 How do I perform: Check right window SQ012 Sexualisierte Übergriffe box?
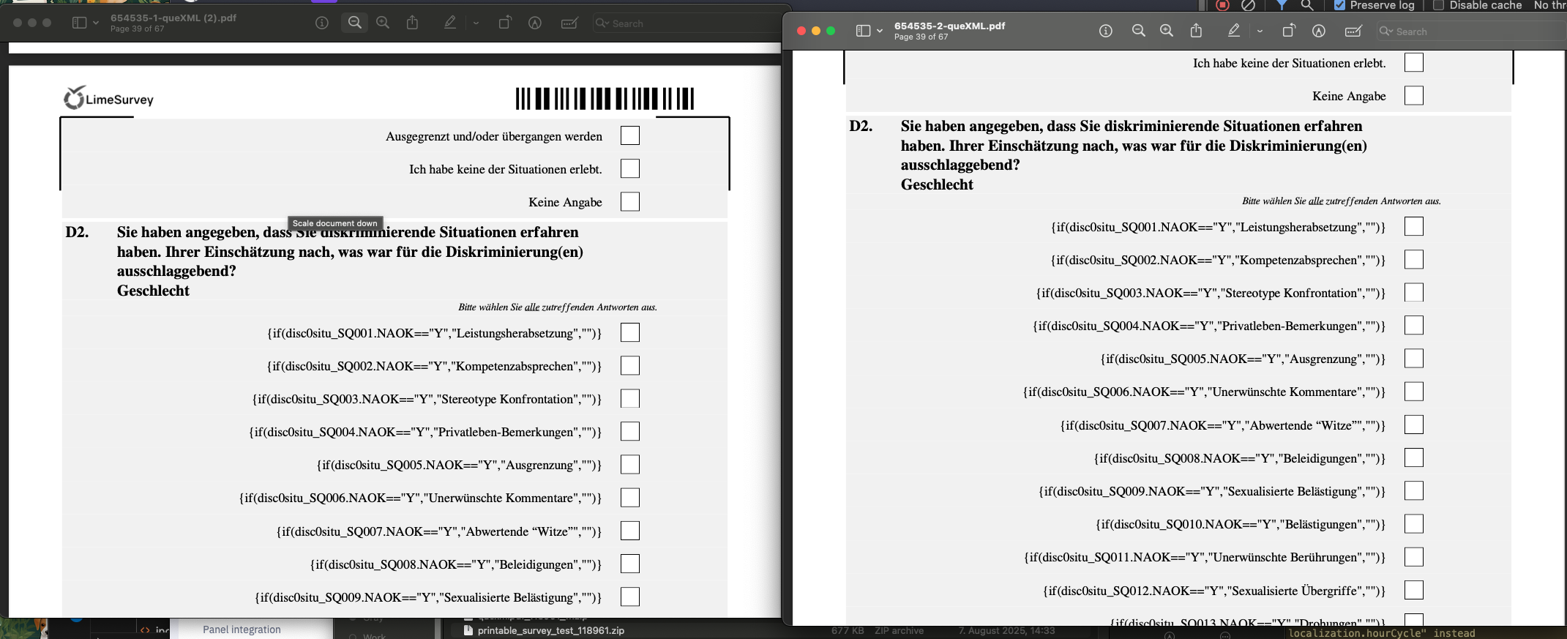1414,590
